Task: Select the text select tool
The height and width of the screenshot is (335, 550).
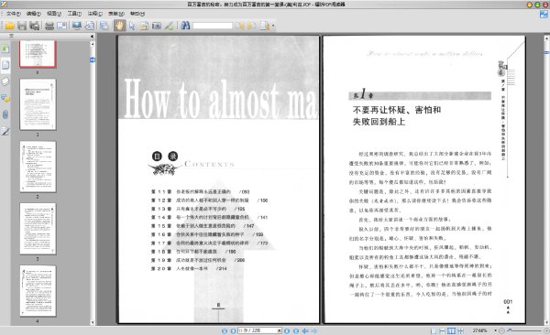Action: 144,26
